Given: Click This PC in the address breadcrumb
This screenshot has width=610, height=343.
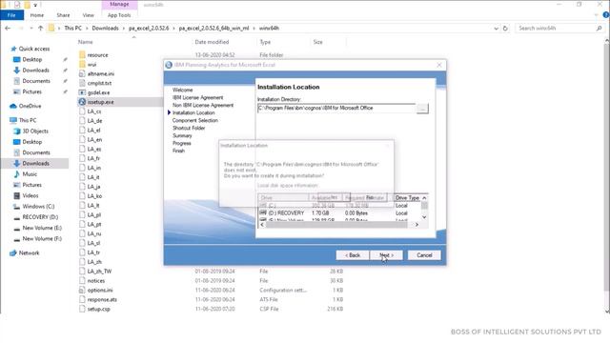Looking at the screenshot, I should click(73, 28).
